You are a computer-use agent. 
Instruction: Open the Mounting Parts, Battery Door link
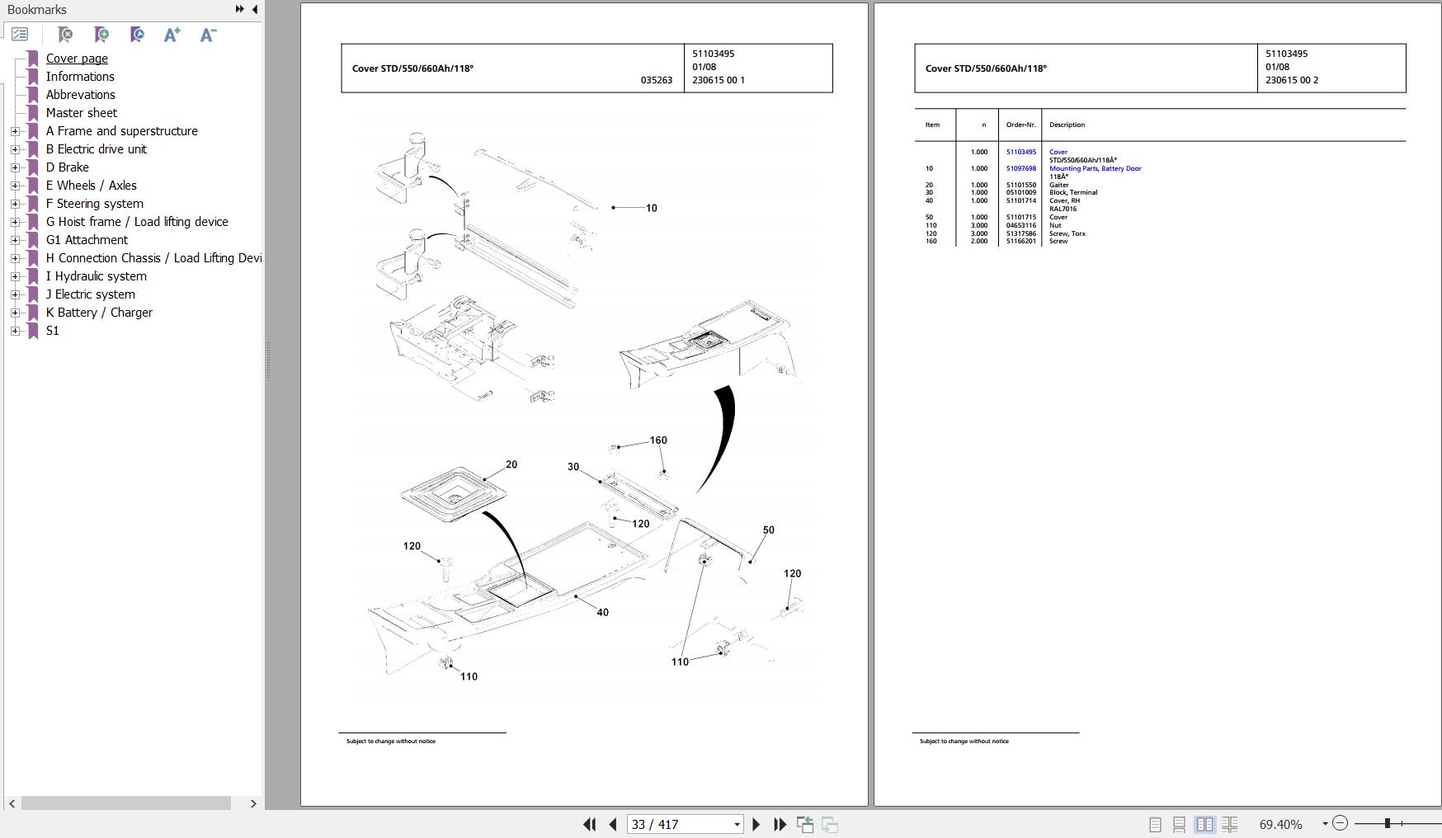click(x=1095, y=168)
